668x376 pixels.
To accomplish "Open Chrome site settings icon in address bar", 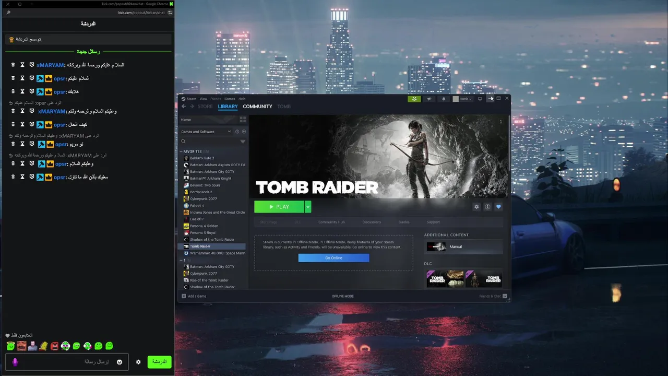I will [x=170, y=13].
